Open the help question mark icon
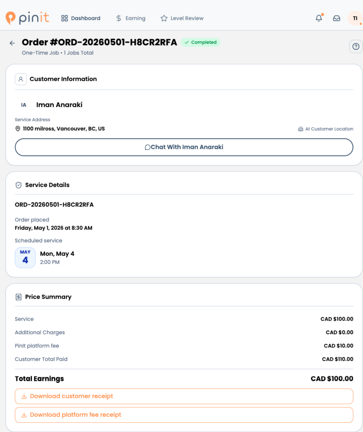Screen dimensions: 363x432 pyautogui.click(x=355, y=46)
